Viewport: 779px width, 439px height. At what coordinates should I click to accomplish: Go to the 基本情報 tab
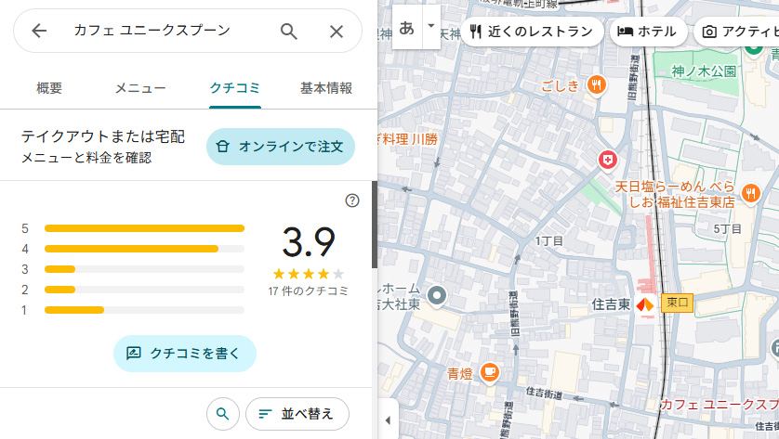[x=326, y=88]
